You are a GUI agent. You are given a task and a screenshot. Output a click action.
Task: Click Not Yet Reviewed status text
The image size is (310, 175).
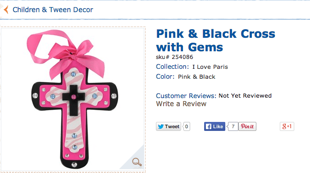tap(245, 96)
